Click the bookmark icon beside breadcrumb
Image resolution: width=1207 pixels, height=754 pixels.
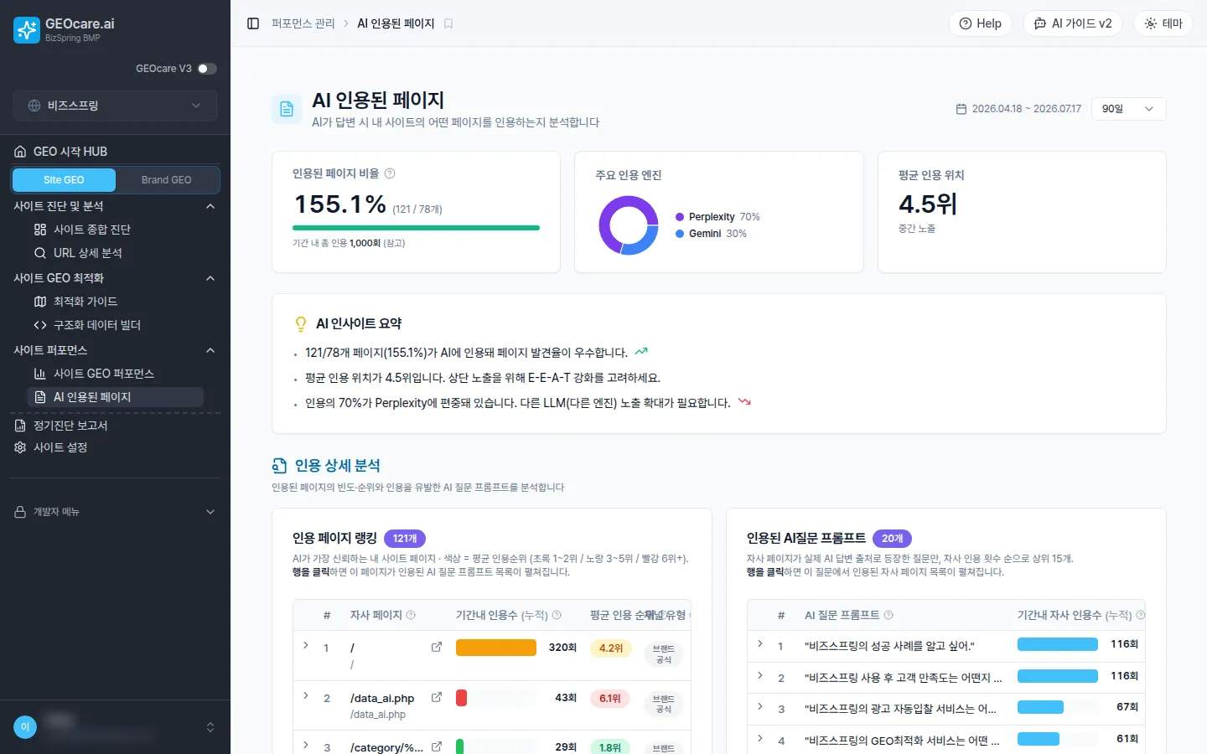coord(448,23)
